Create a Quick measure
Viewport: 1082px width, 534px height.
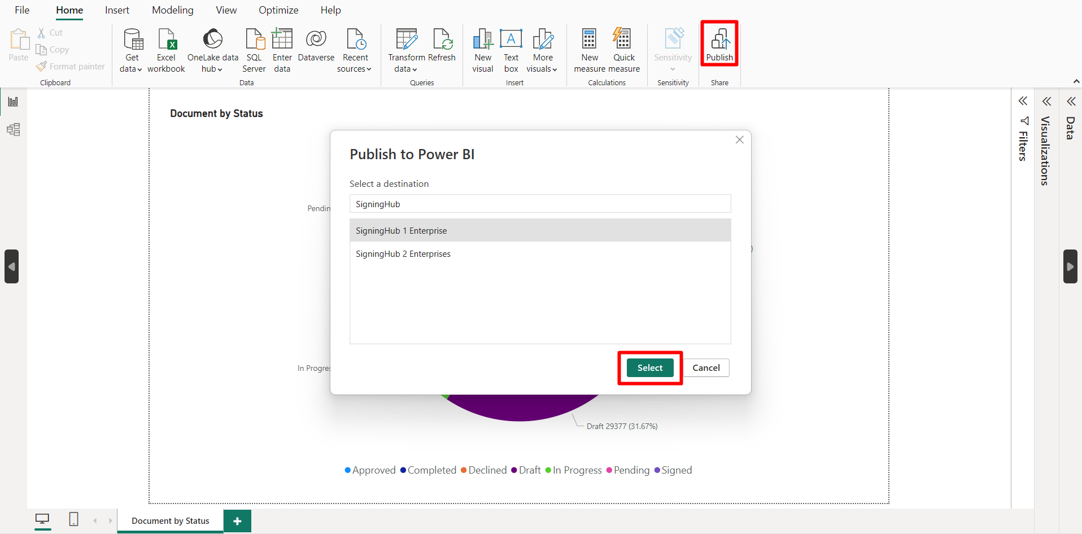624,51
